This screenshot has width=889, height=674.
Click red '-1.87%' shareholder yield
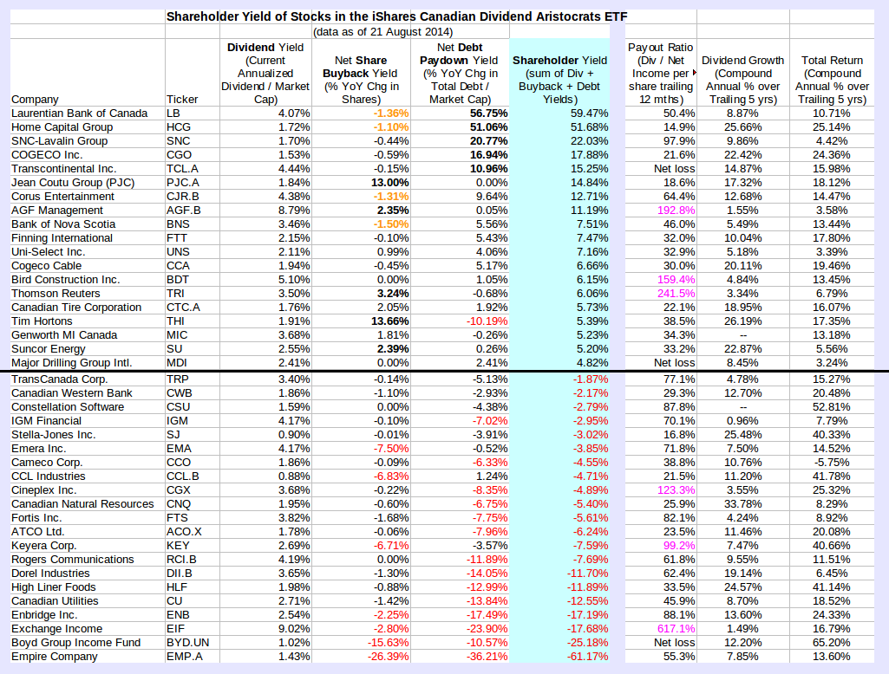pyautogui.click(x=591, y=379)
